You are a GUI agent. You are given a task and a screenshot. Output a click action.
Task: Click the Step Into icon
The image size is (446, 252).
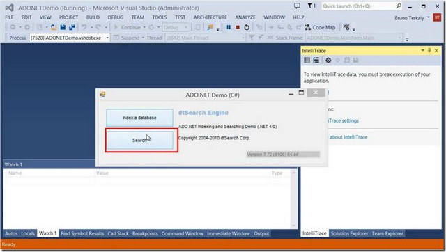(280, 27)
